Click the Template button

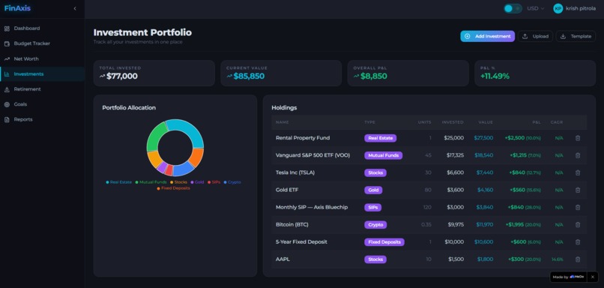click(x=576, y=36)
